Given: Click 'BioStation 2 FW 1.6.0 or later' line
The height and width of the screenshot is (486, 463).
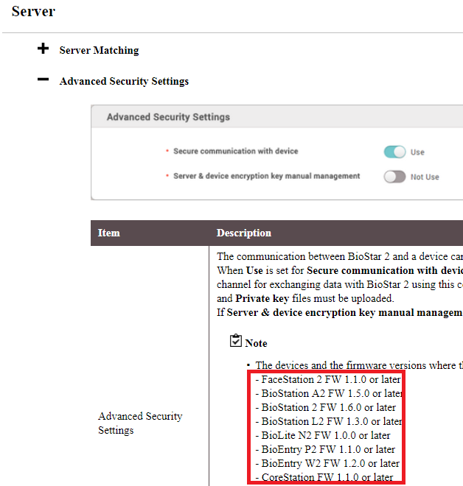Looking at the screenshot, I should point(326,407).
